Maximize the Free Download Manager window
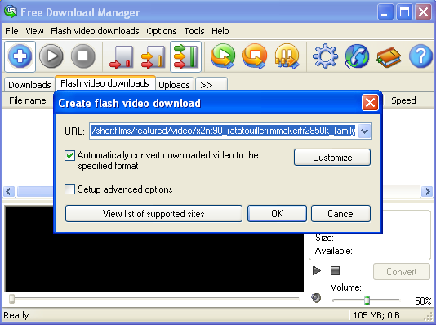This screenshot has width=436, height=325. [x=404, y=11]
